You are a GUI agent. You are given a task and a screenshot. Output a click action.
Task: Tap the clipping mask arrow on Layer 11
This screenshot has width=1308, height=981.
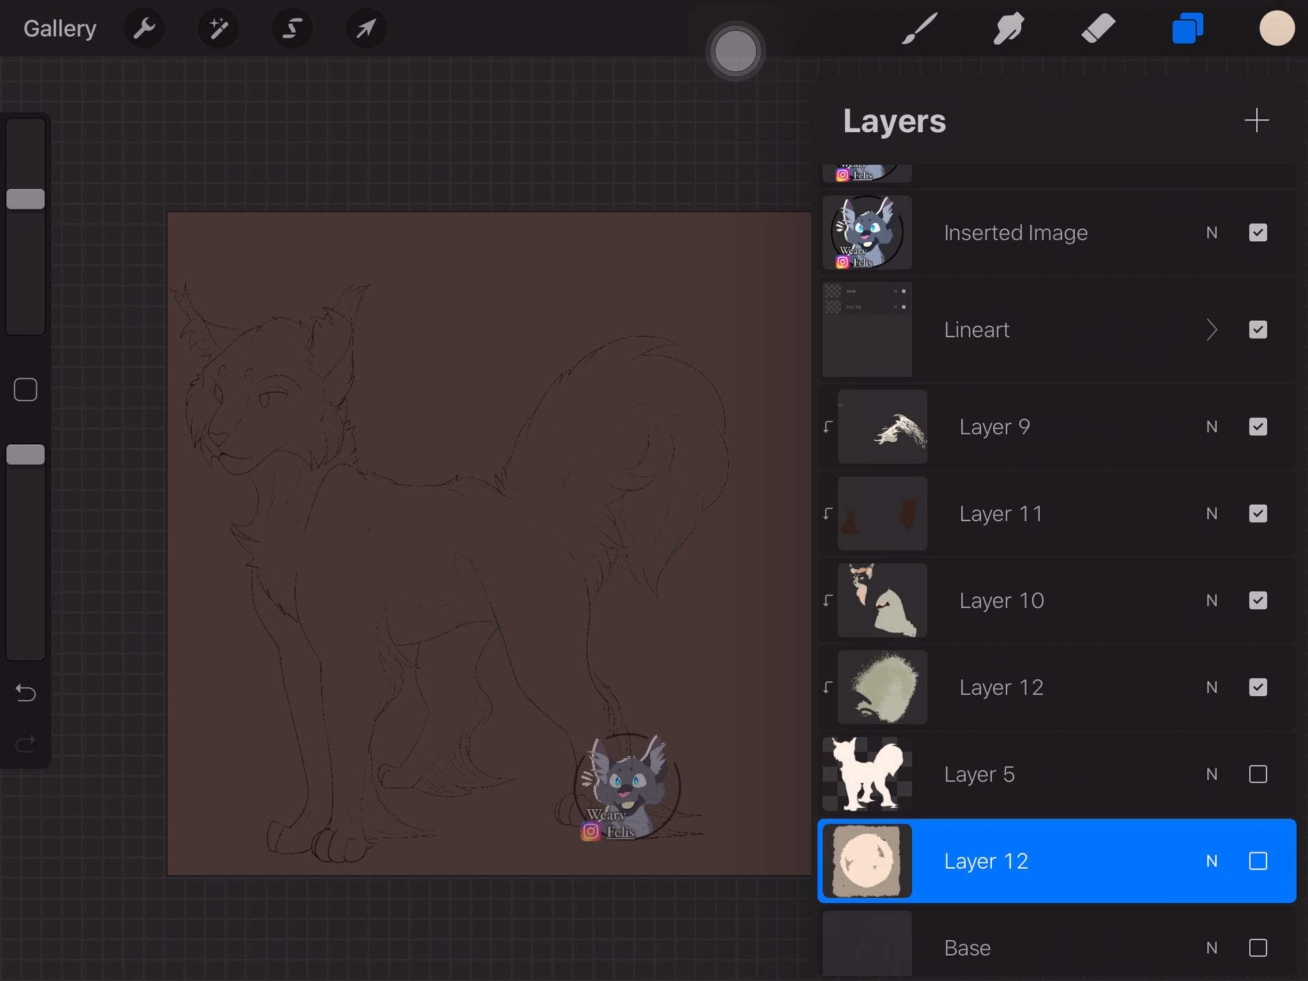tap(828, 514)
